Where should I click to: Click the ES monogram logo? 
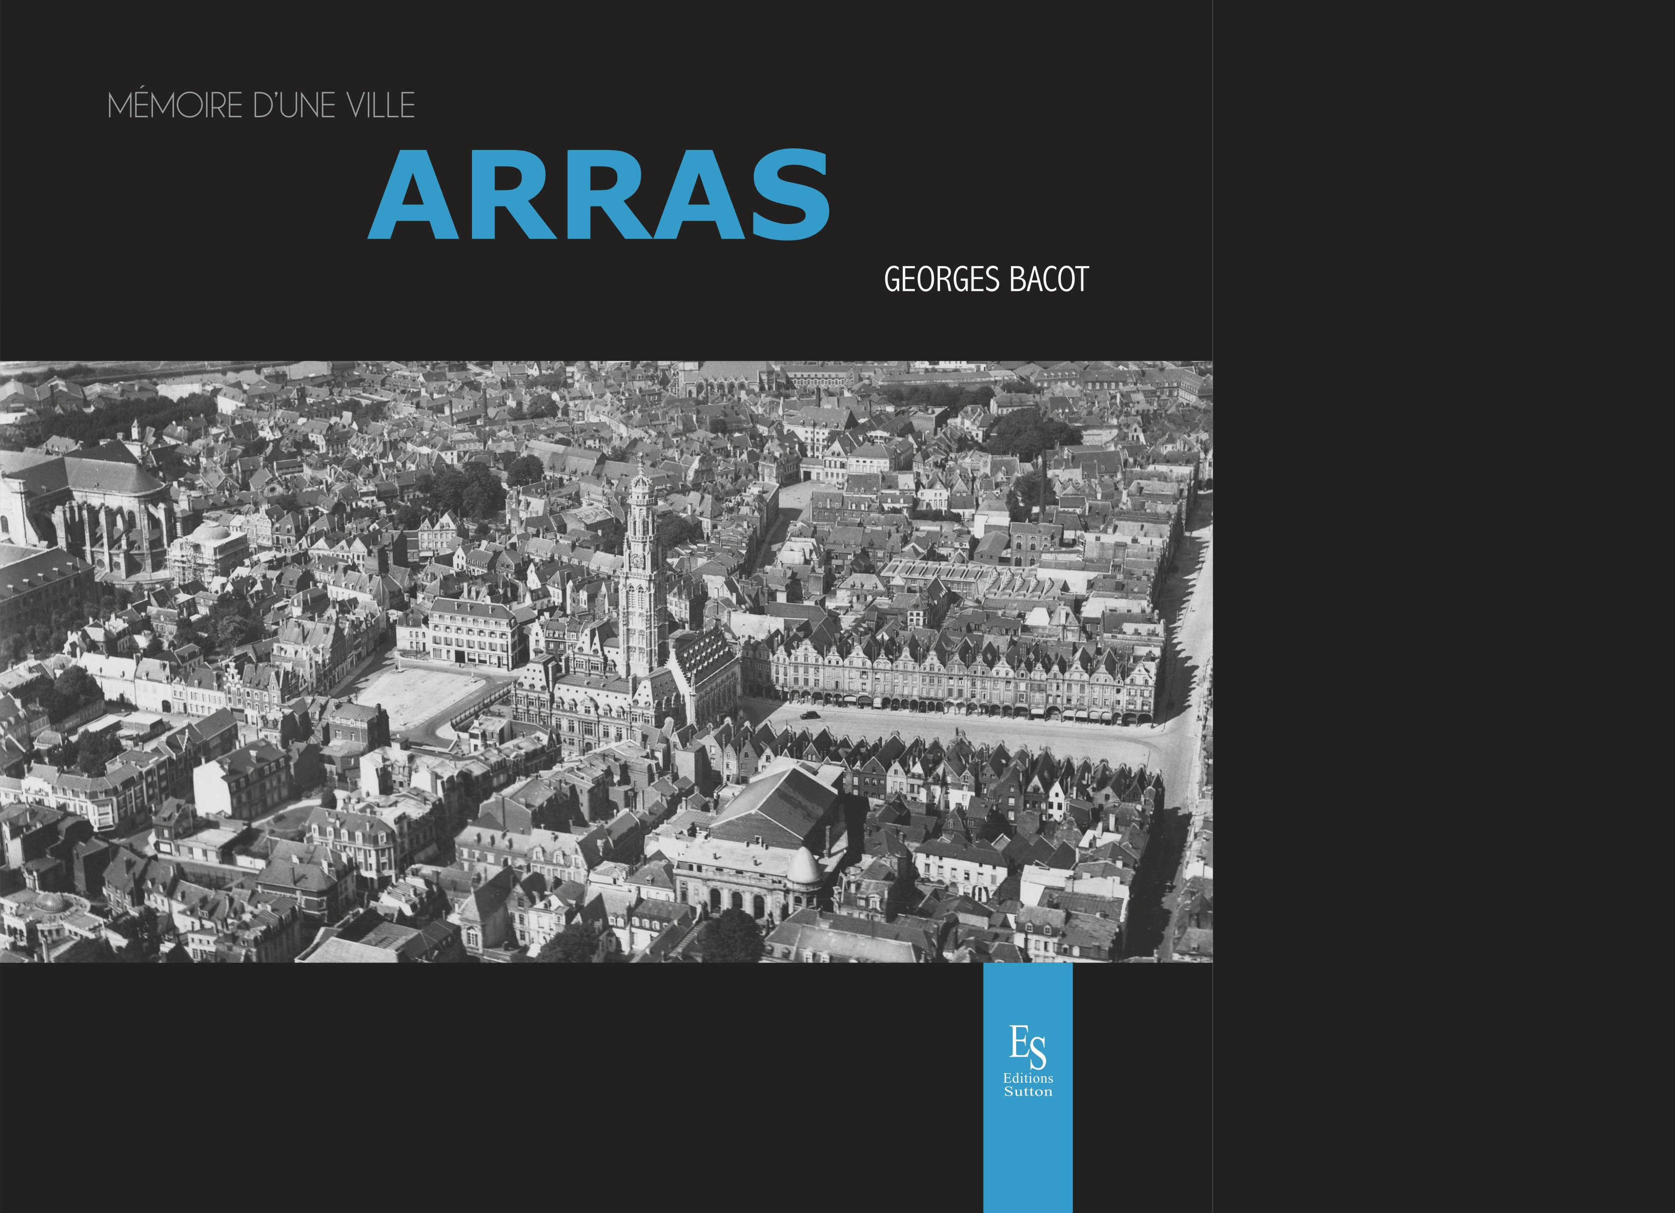[1027, 1048]
